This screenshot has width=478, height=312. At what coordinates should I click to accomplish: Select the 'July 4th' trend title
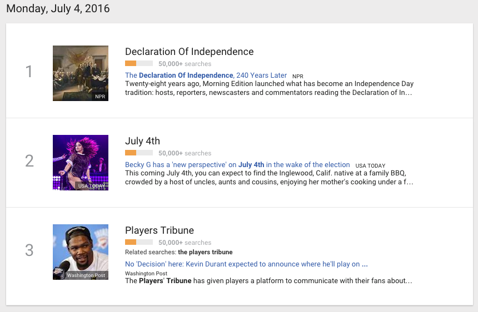142,141
